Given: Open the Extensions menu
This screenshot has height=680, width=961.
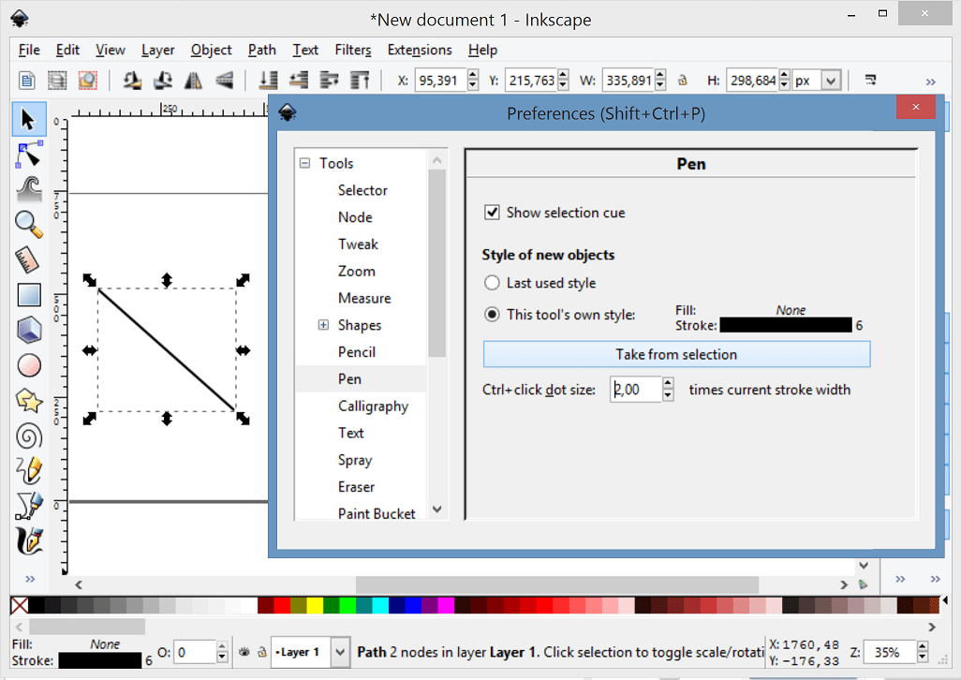Looking at the screenshot, I should pyautogui.click(x=419, y=50).
